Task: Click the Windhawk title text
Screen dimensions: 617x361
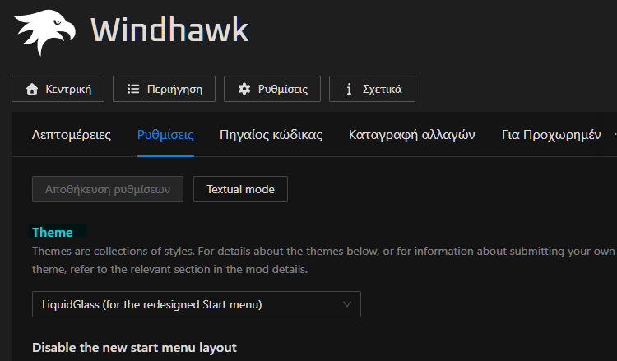Action: tap(170, 30)
